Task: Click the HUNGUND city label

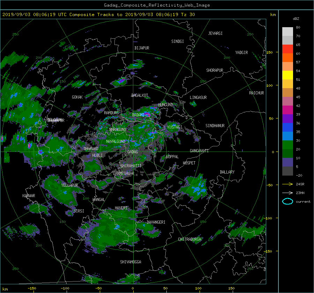Action: tap(165, 105)
